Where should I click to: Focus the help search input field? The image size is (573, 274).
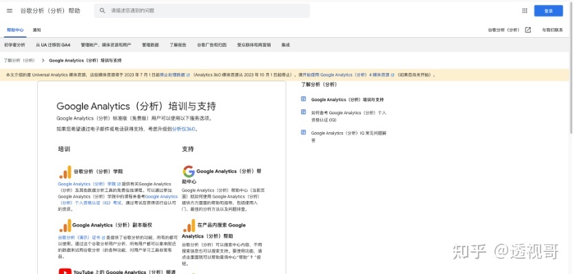coord(202,10)
